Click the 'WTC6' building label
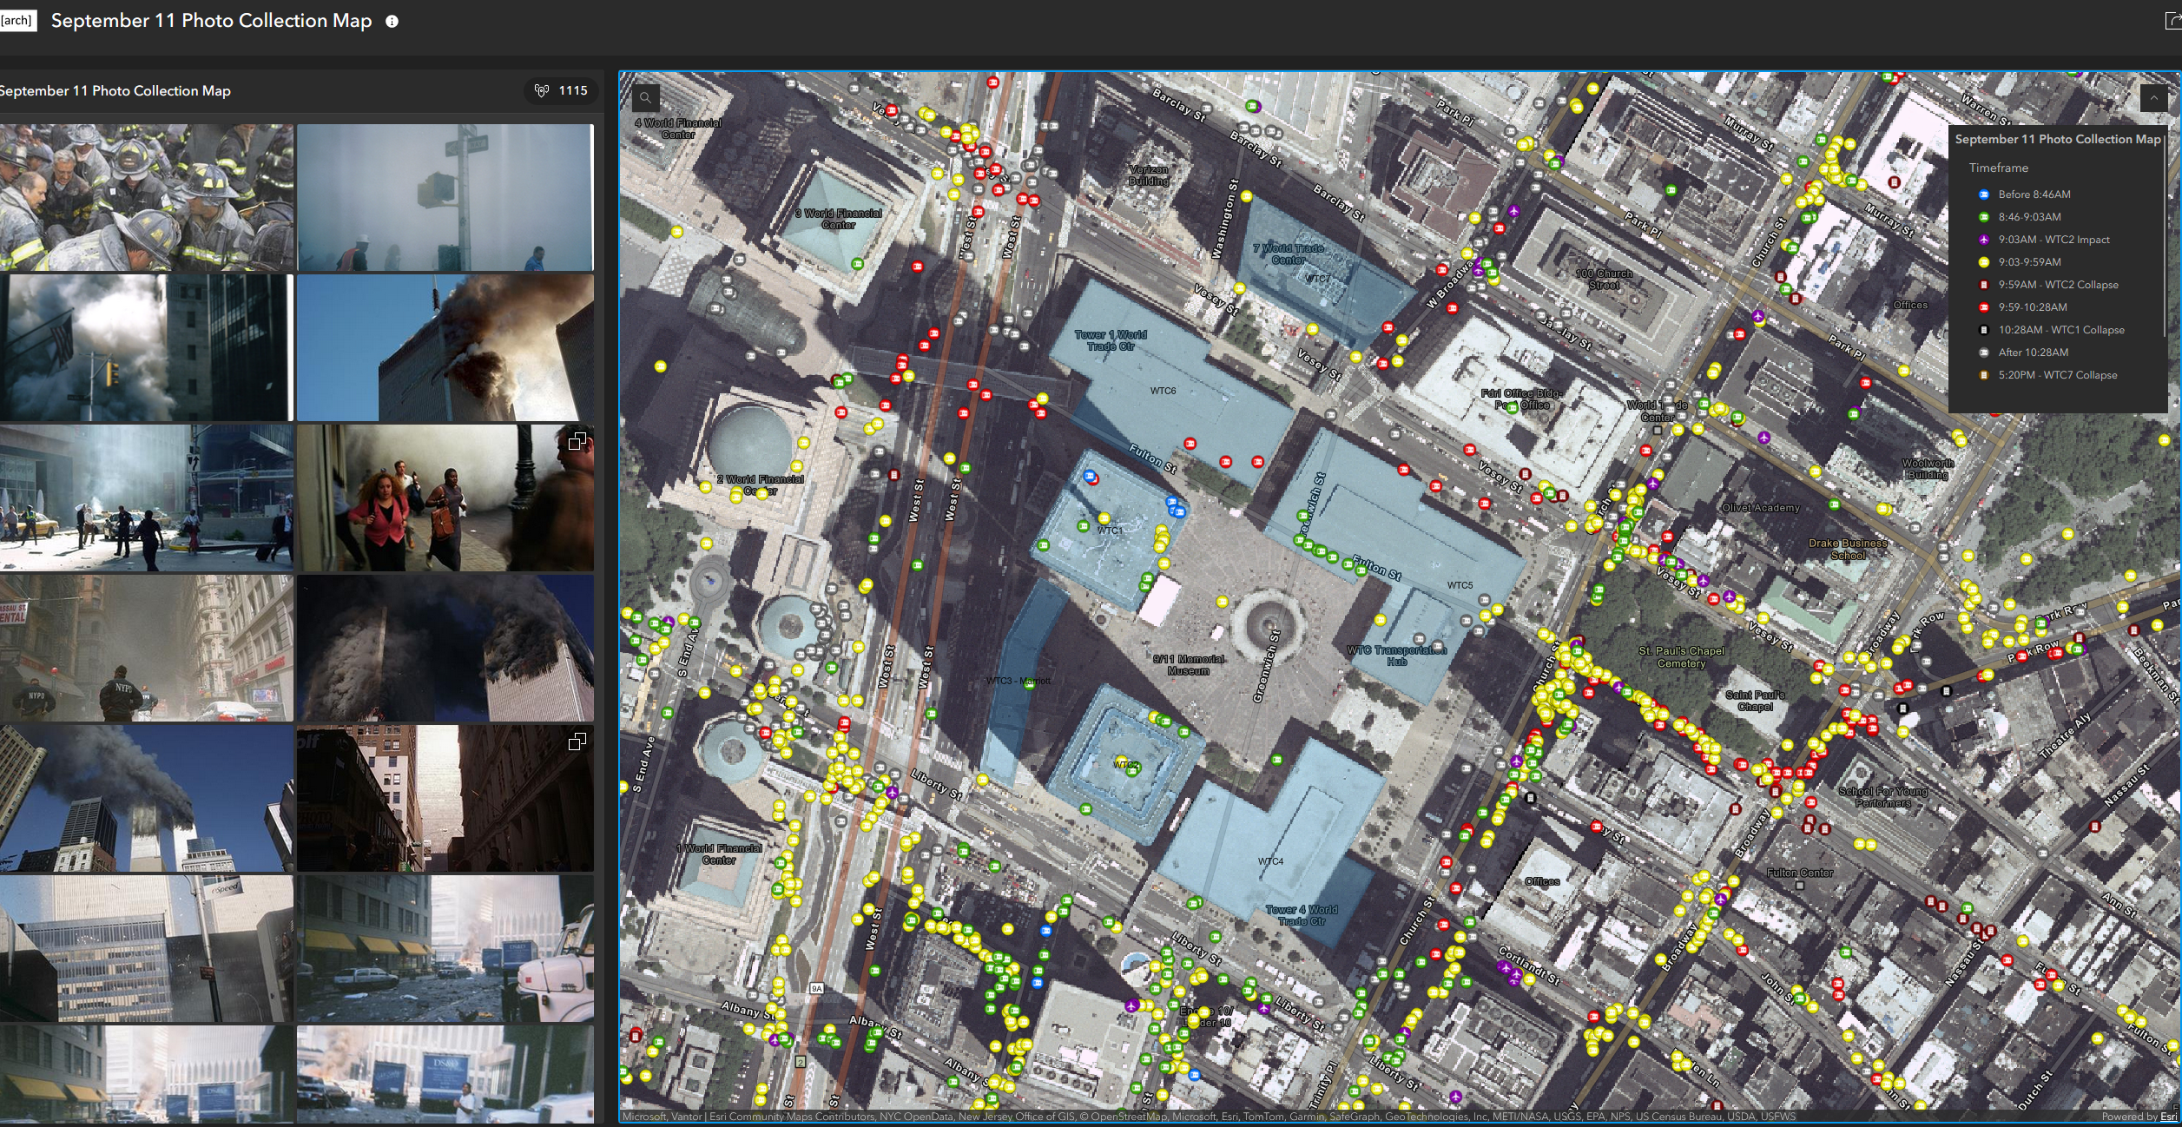Screen dimensions: 2182x1127 pos(1163,391)
